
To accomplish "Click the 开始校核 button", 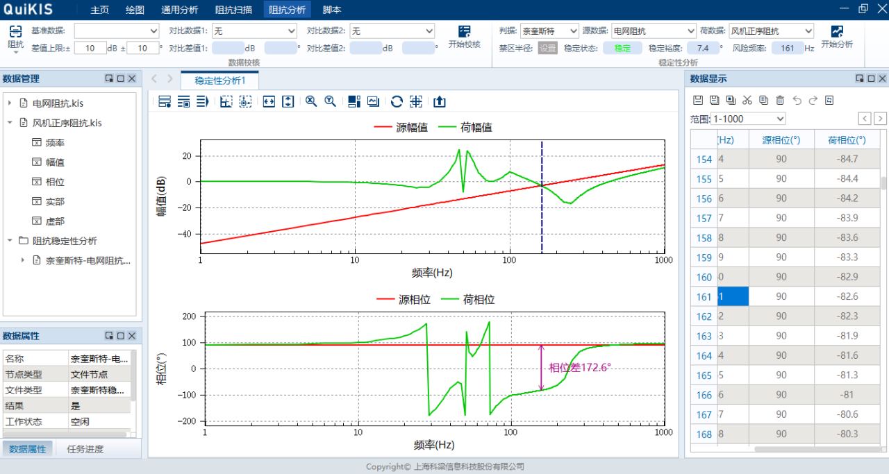I will tap(464, 37).
